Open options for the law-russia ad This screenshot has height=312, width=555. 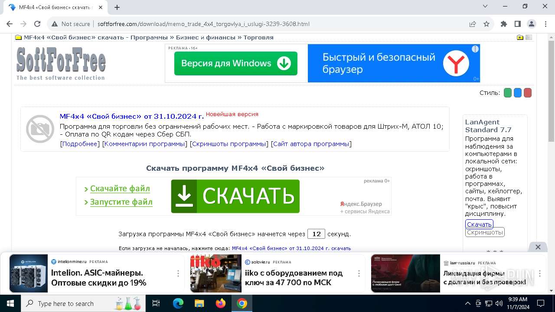pyautogui.click(x=539, y=273)
